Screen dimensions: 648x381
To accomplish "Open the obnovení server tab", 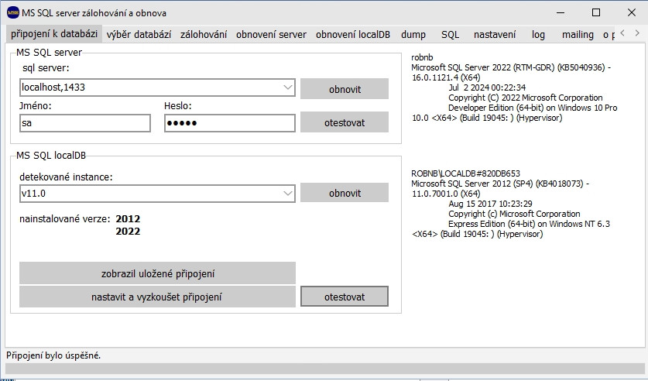I will click(271, 35).
